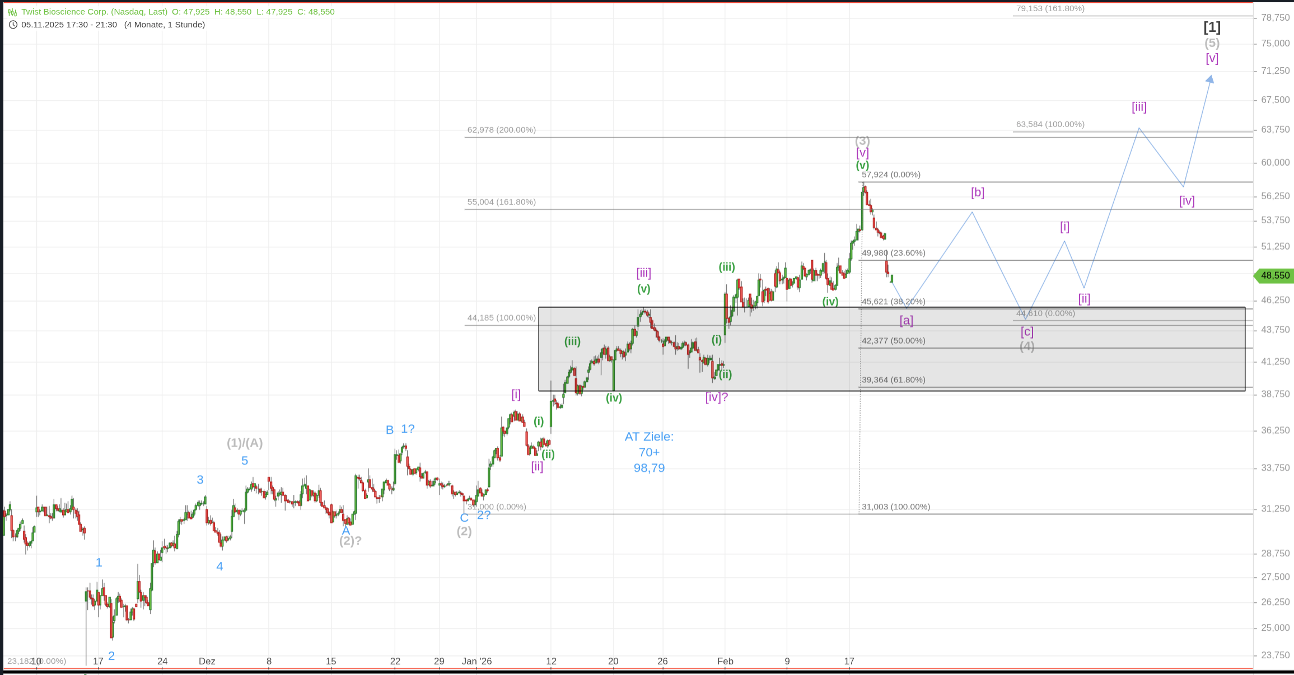1294x675 pixels.
Task: Click the candlestick chart-type icon
Action: point(12,12)
